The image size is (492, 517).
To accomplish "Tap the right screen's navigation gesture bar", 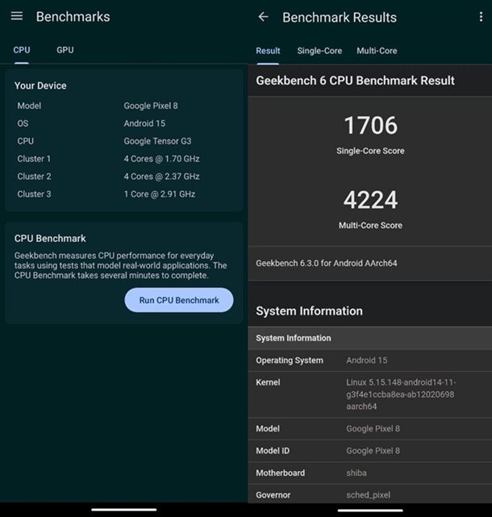I will click(370, 511).
